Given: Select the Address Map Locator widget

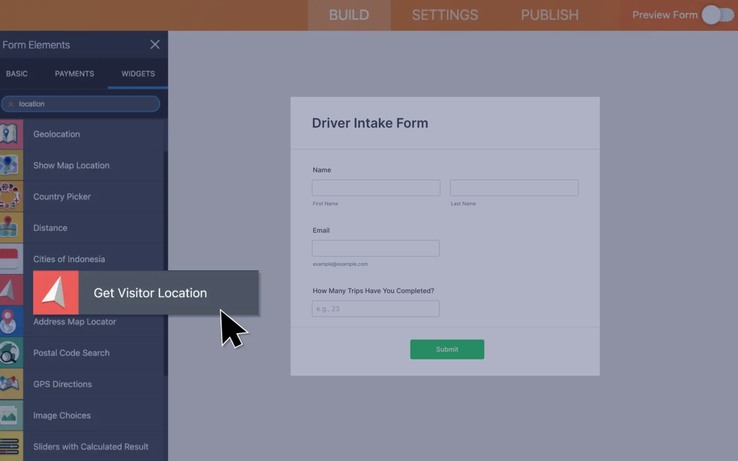Looking at the screenshot, I should (x=75, y=322).
